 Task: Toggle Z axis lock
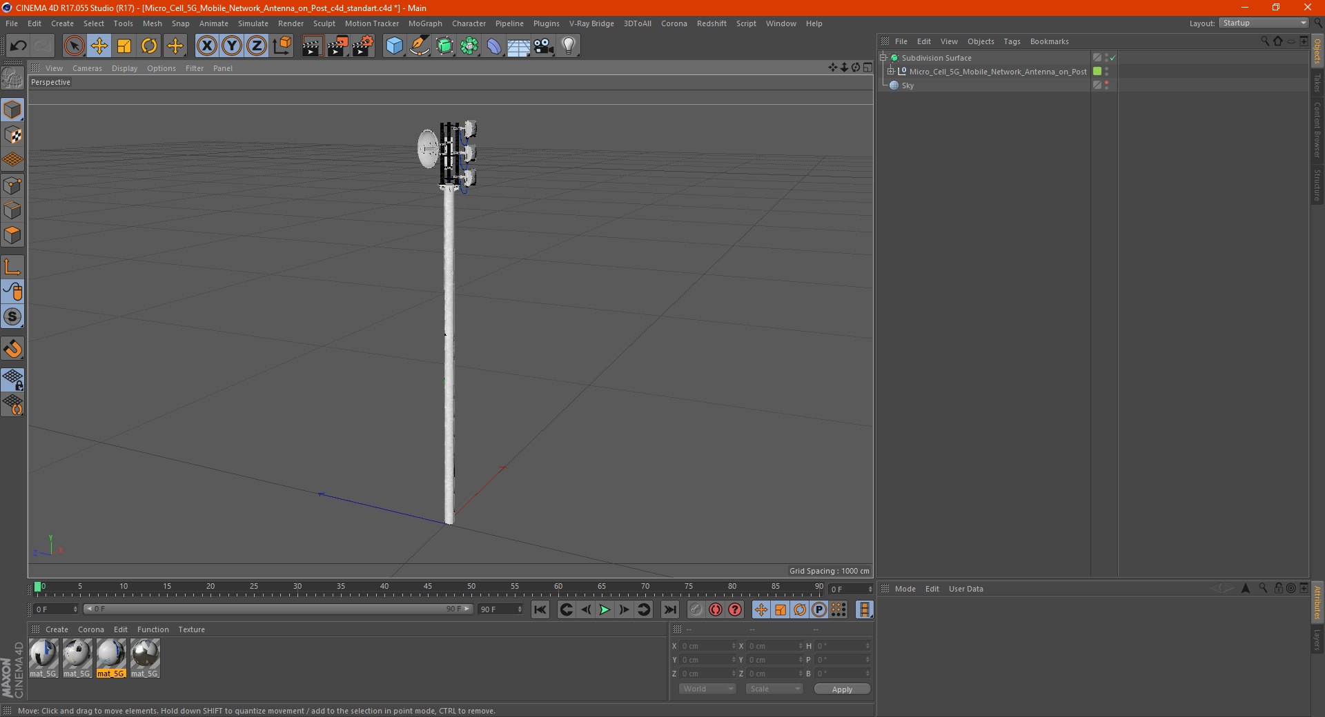point(257,46)
